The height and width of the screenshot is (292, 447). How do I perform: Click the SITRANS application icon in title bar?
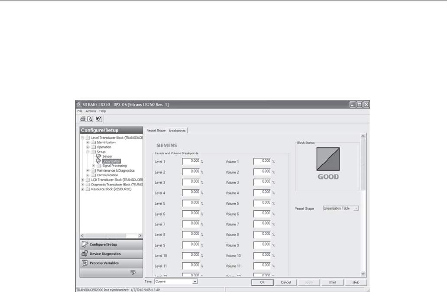pyautogui.click(x=79, y=104)
